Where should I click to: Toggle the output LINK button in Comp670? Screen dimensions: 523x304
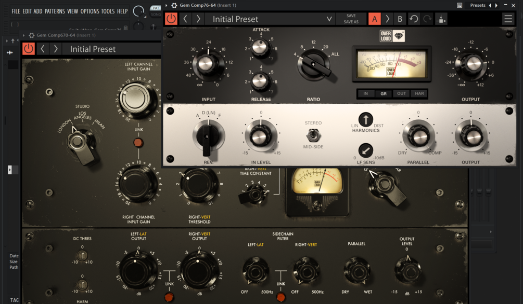coord(169,297)
